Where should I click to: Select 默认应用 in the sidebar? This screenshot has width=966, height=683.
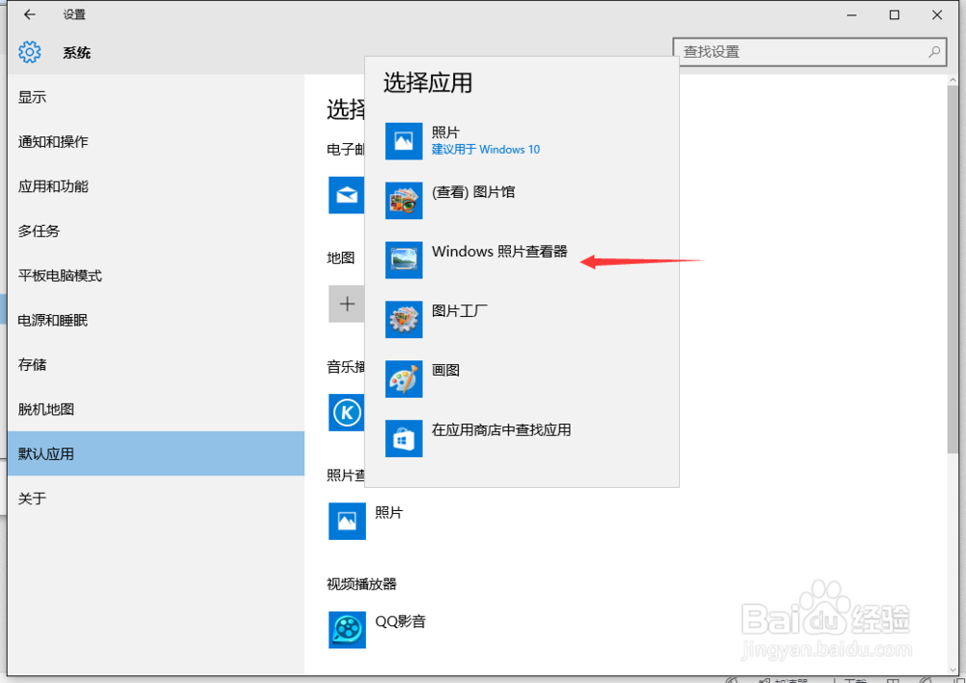click(x=156, y=454)
